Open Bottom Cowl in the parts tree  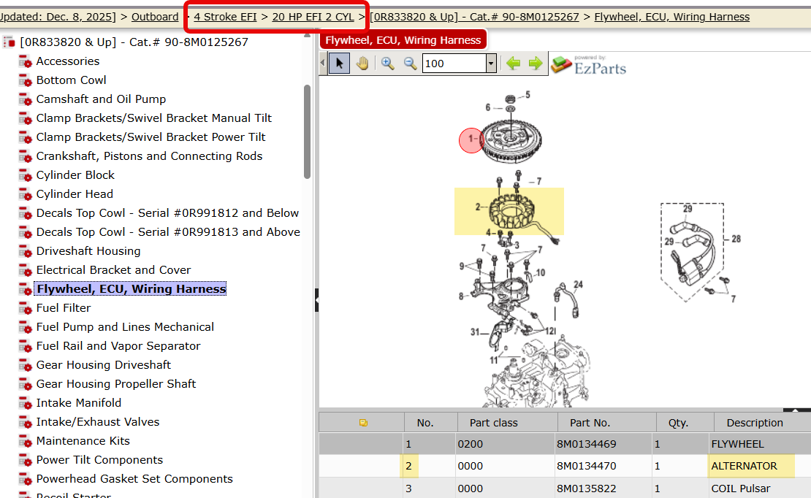[72, 80]
